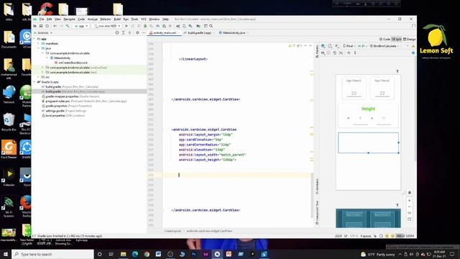460x259 pixels.
Task: Open the File menu
Action: coord(42,19)
